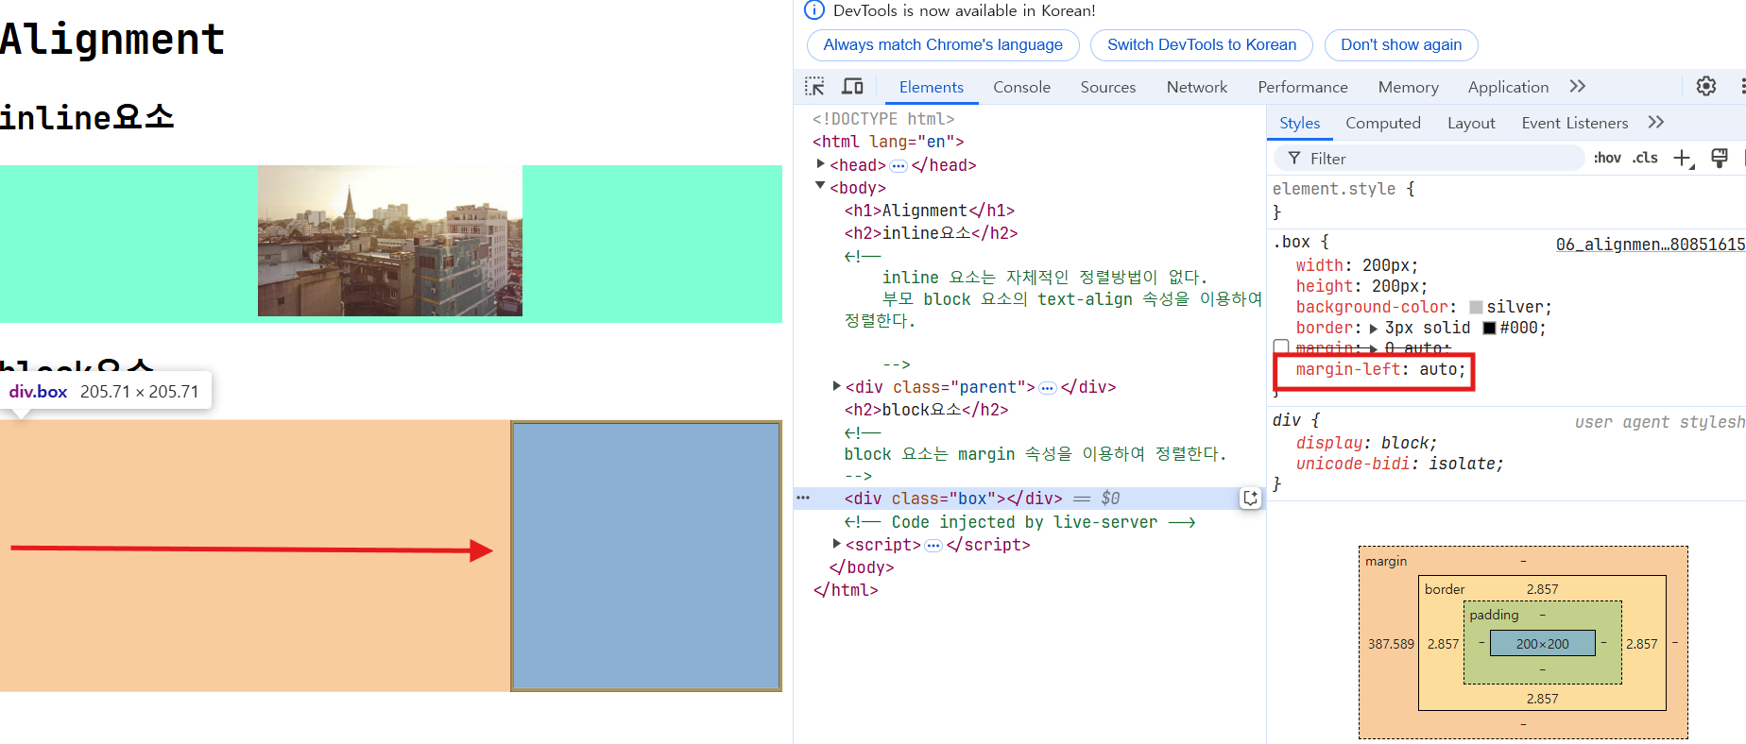This screenshot has height=744, width=1746.
Task: Open the Performance tab
Action: [1303, 87]
